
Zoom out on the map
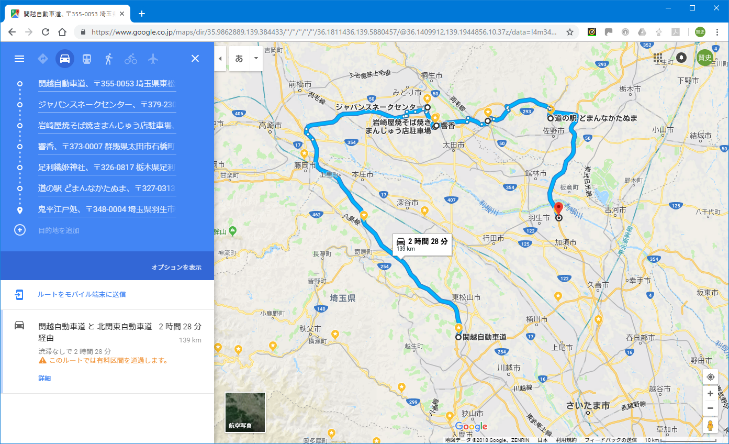click(710, 408)
